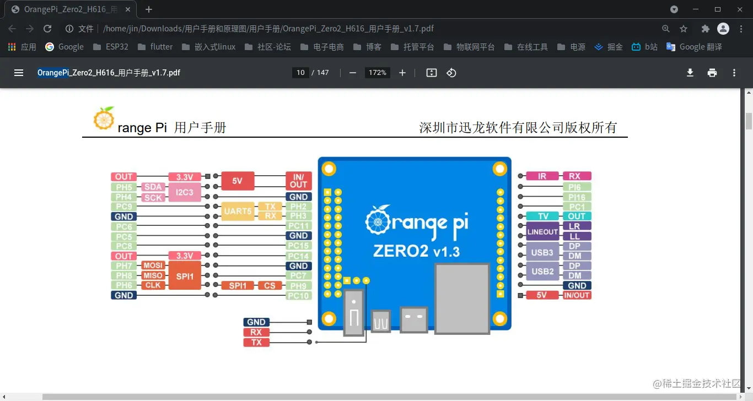The height and width of the screenshot is (401, 753).
Task: Click the PC10 pin label
Action: 298,296
